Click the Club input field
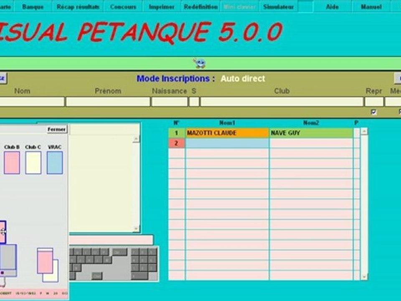Image resolution: width=401 pixels, height=301 pixels. pos(282,102)
